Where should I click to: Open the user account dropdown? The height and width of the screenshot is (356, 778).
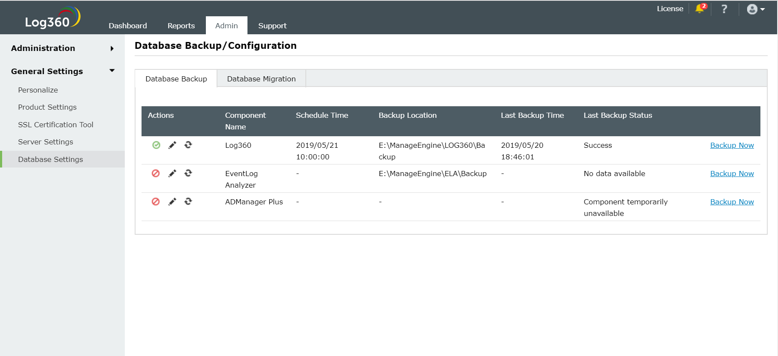[756, 9]
